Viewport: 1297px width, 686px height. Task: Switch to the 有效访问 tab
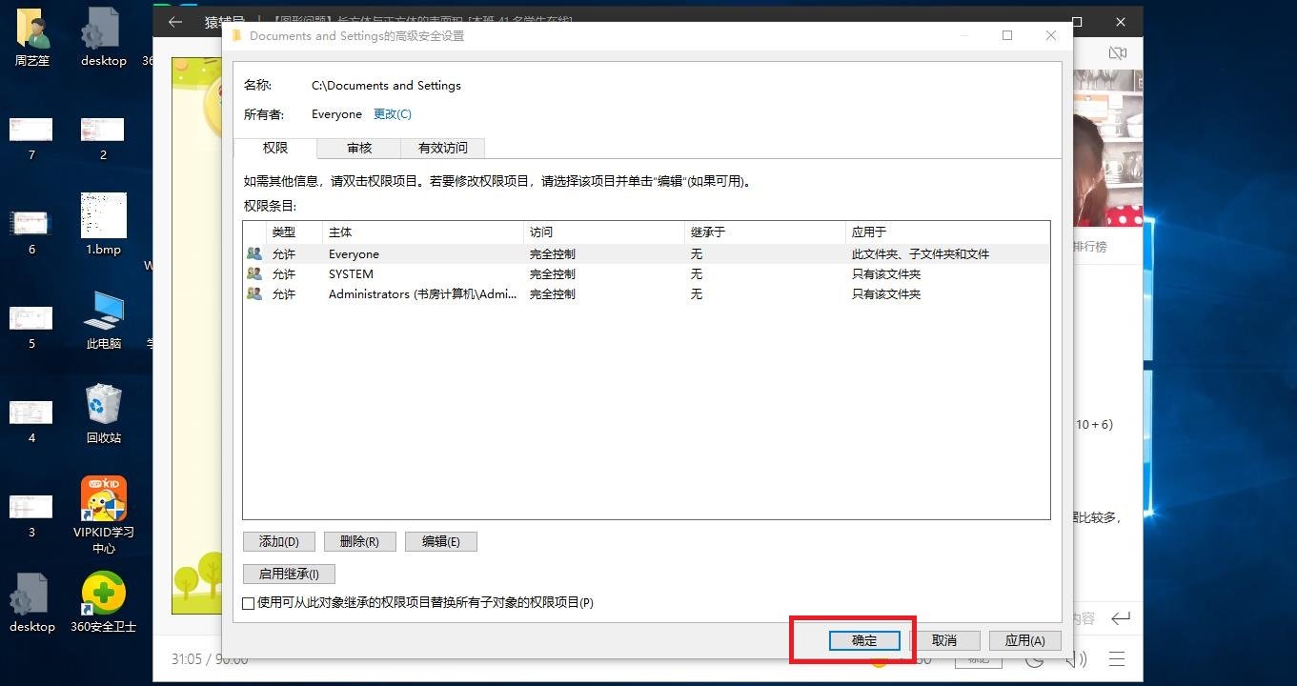(441, 148)
